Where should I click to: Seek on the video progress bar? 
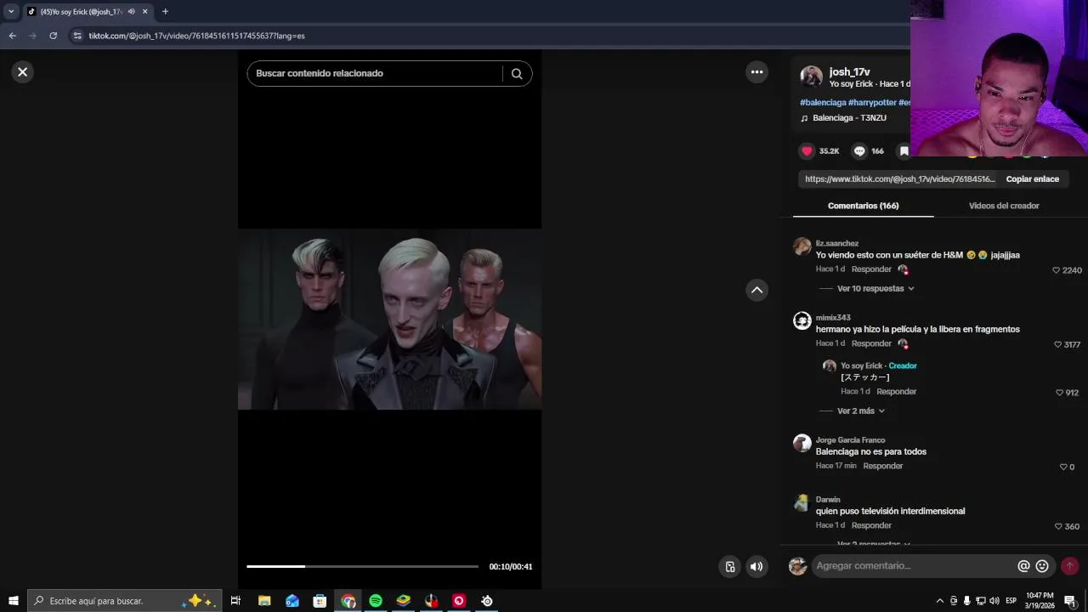click(x=362, y=566)
